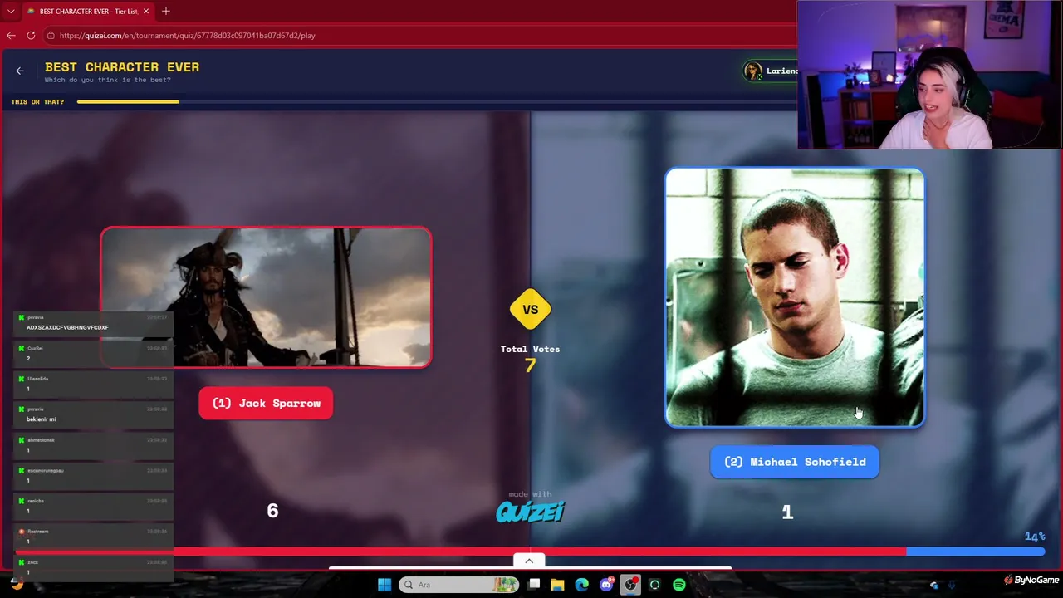Open Discord from the taskbar
This screenshot has width=1063, height=598.
[606, 585]
